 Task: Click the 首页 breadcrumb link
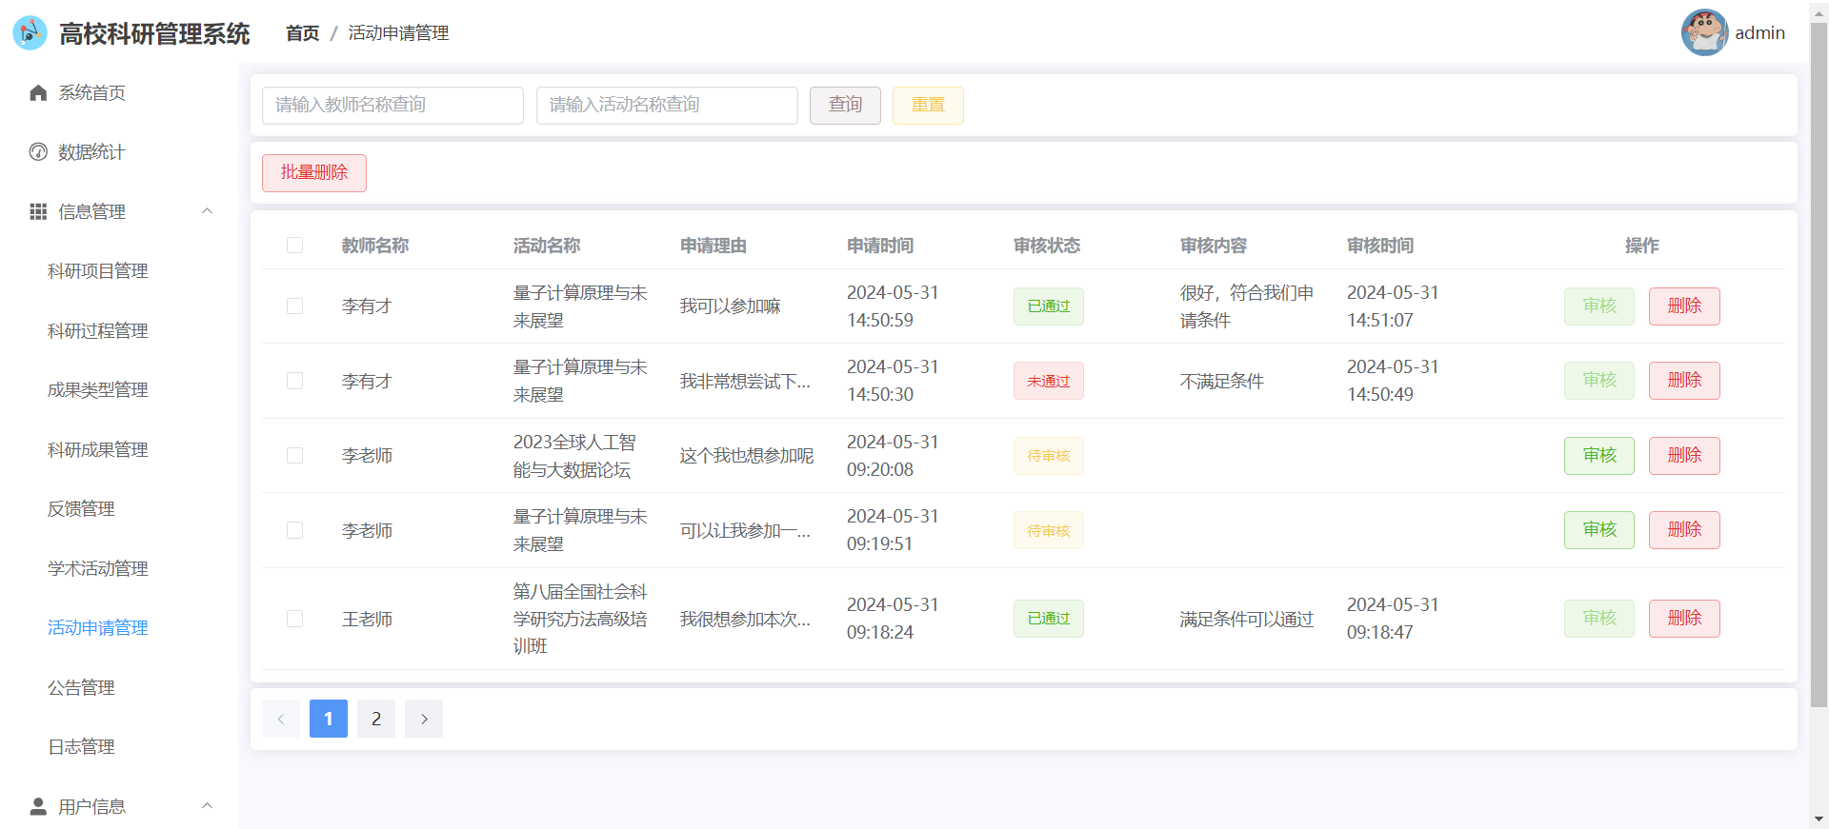coord(303,33)
